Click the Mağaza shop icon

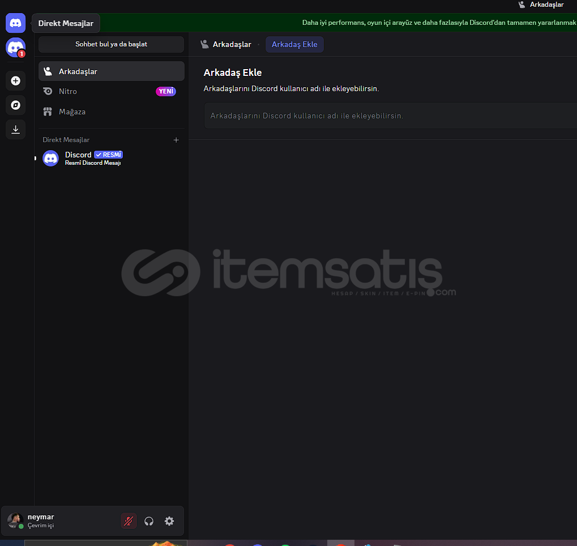48,112
